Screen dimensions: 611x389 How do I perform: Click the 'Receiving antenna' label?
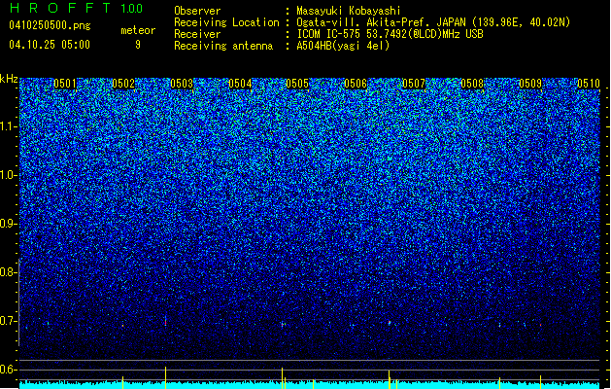223,46
